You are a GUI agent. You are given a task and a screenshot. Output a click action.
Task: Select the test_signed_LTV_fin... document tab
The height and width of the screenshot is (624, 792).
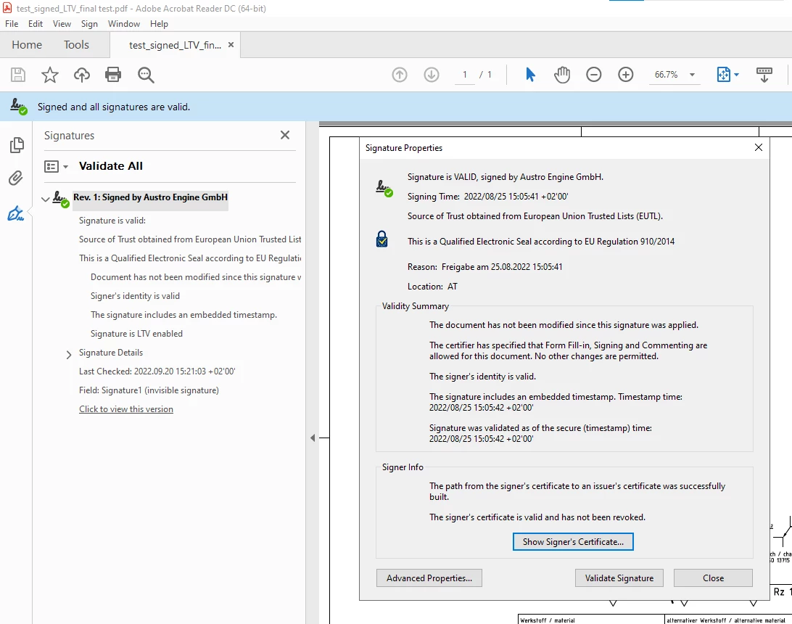175,45
